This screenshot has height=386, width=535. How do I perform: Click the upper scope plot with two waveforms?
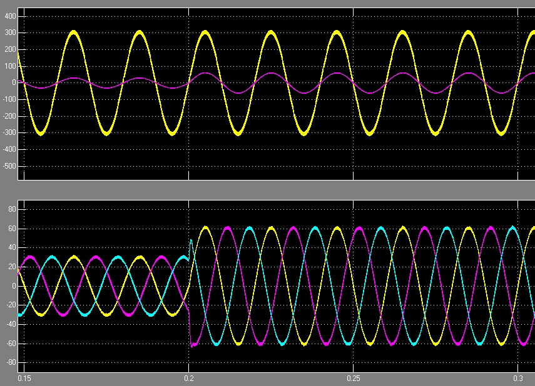coord(277,94)
